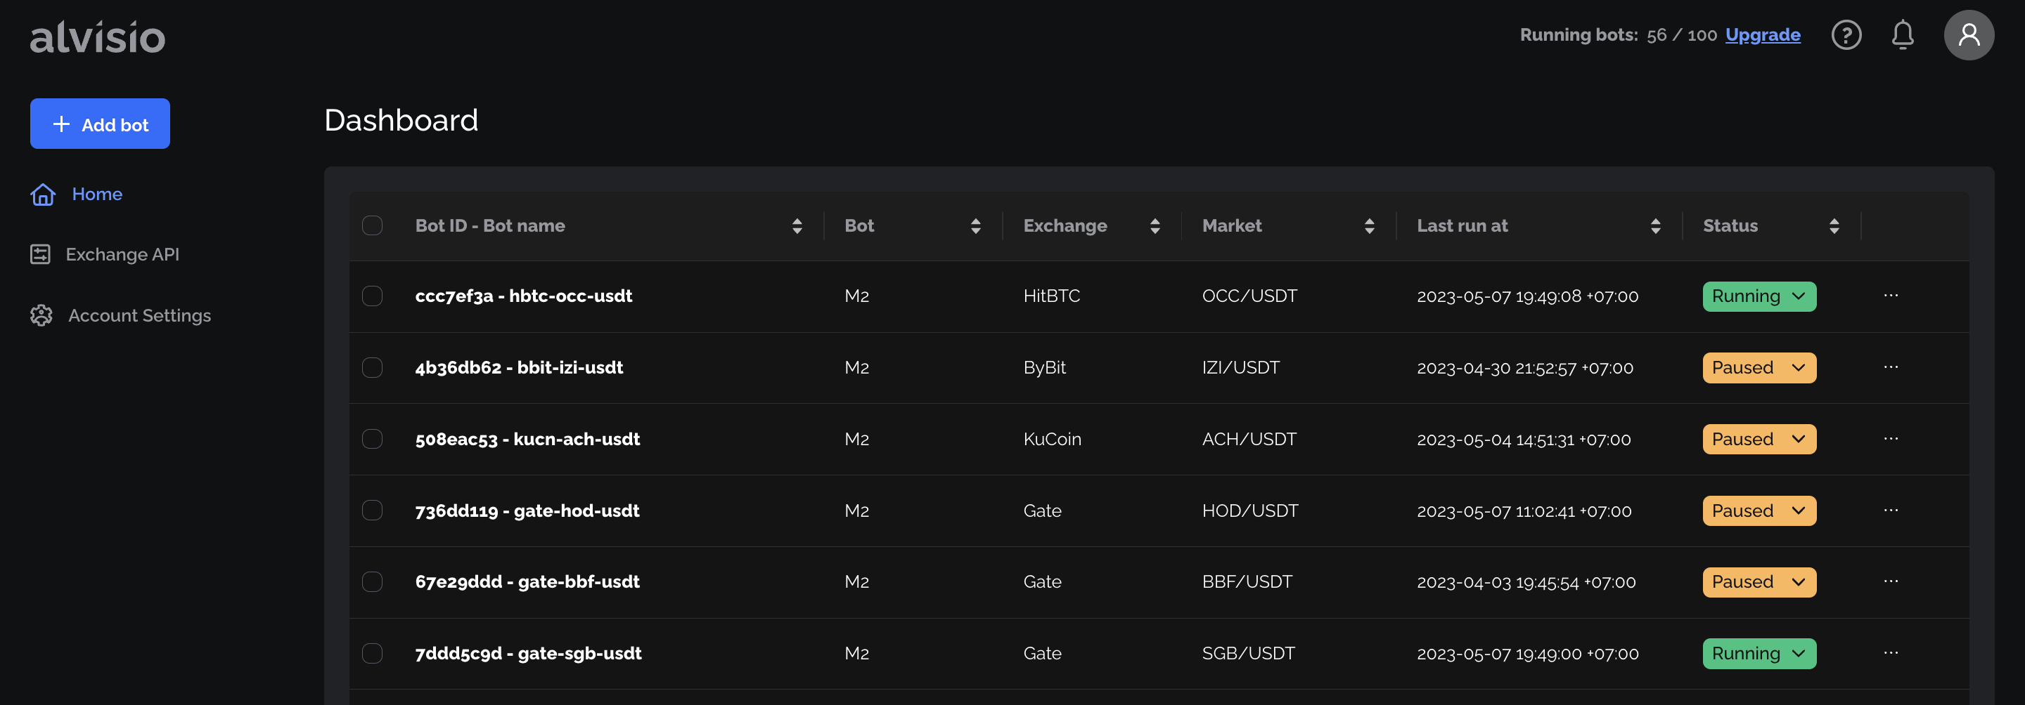Click the alvisio logo

tap(98, 37)
